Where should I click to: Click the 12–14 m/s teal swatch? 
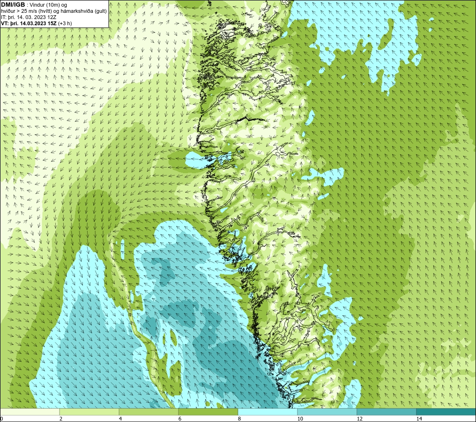coord(387,412)
